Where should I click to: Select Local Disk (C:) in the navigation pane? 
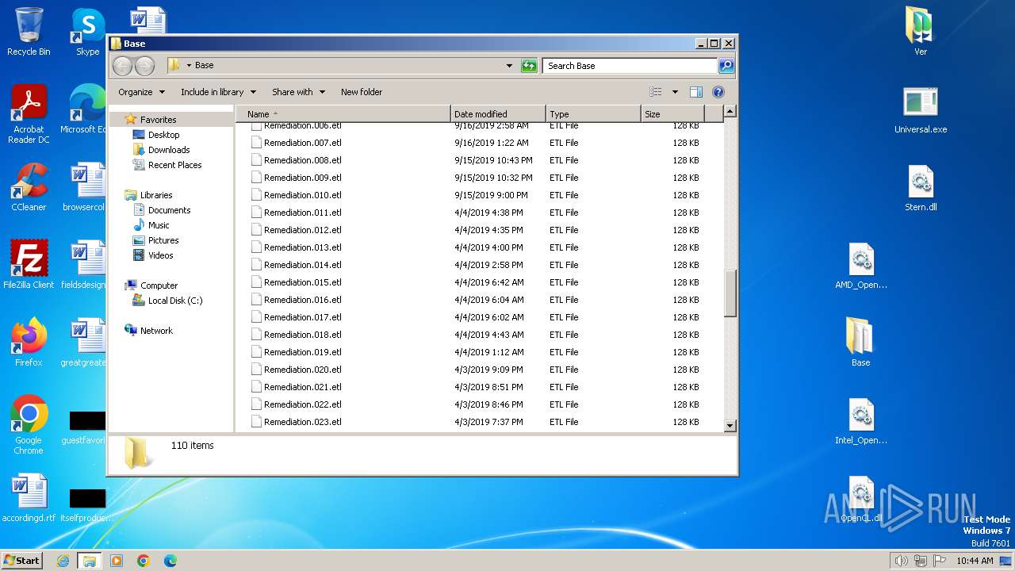174,301
